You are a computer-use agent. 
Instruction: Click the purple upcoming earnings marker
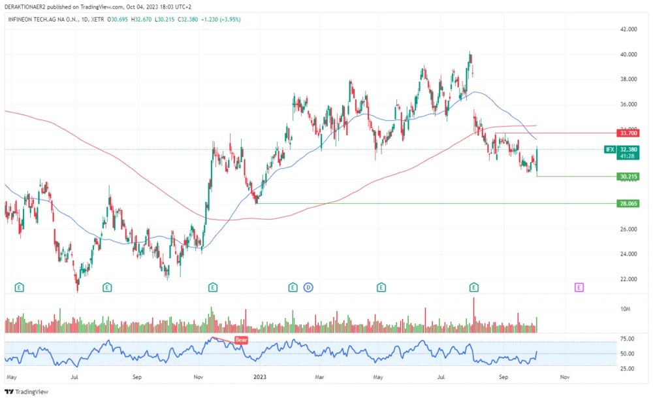click(x=579, y=287)
